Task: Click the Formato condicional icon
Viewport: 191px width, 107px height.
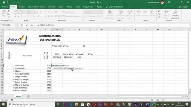Action: point(110,12)
